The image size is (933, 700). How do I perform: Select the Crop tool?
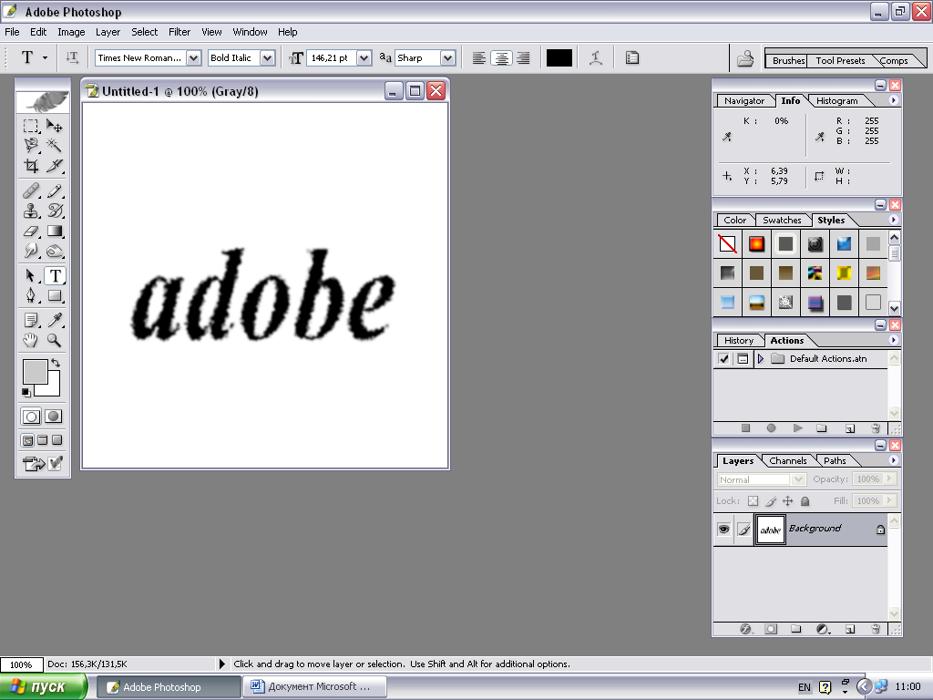(31, 166)
